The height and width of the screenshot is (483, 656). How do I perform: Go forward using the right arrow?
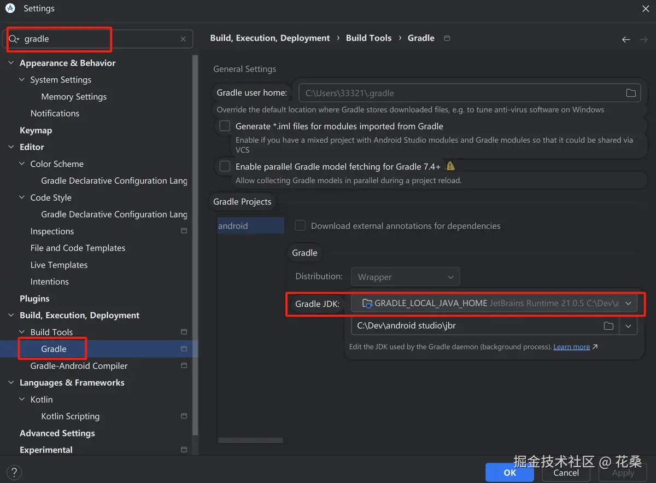pos(644,39)
